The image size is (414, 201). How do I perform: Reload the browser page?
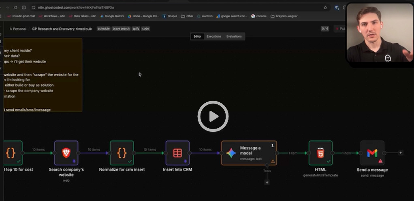[15, 8]
